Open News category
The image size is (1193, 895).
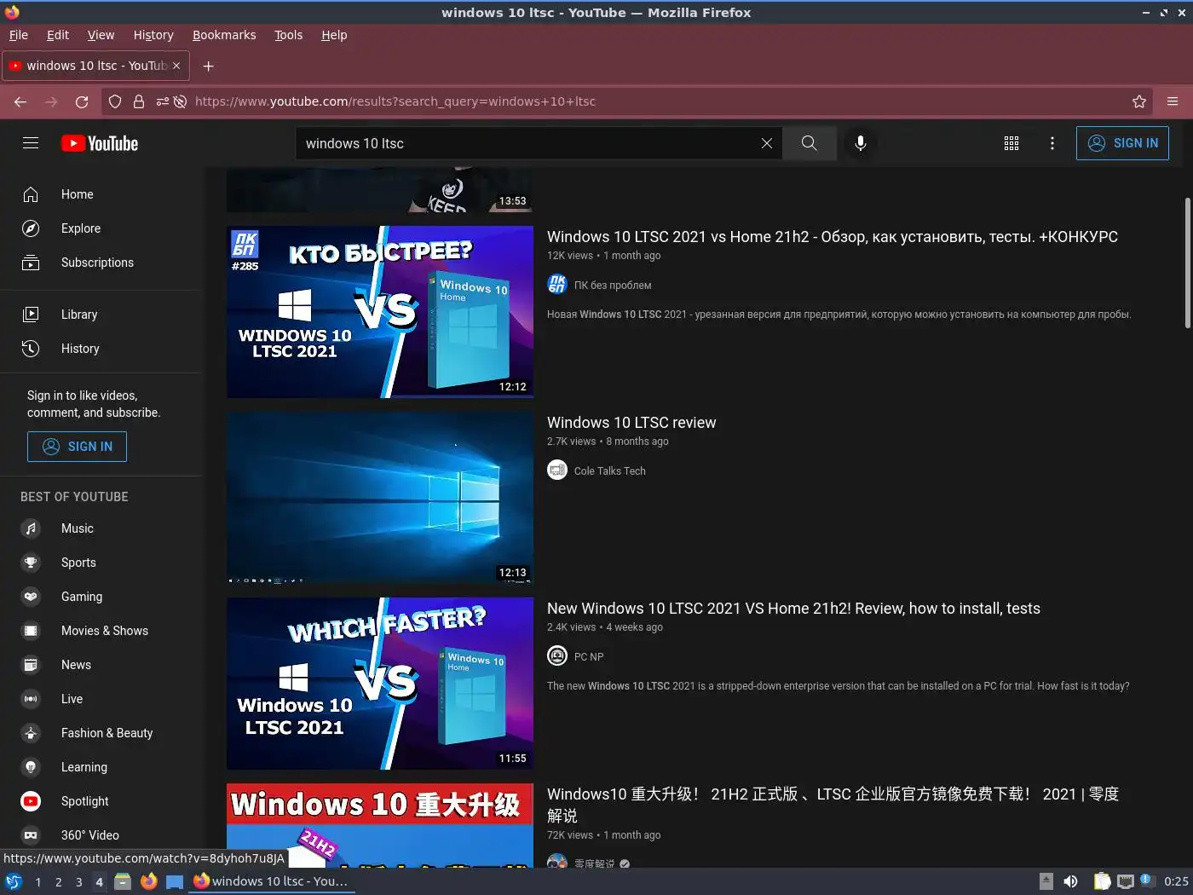101,665
